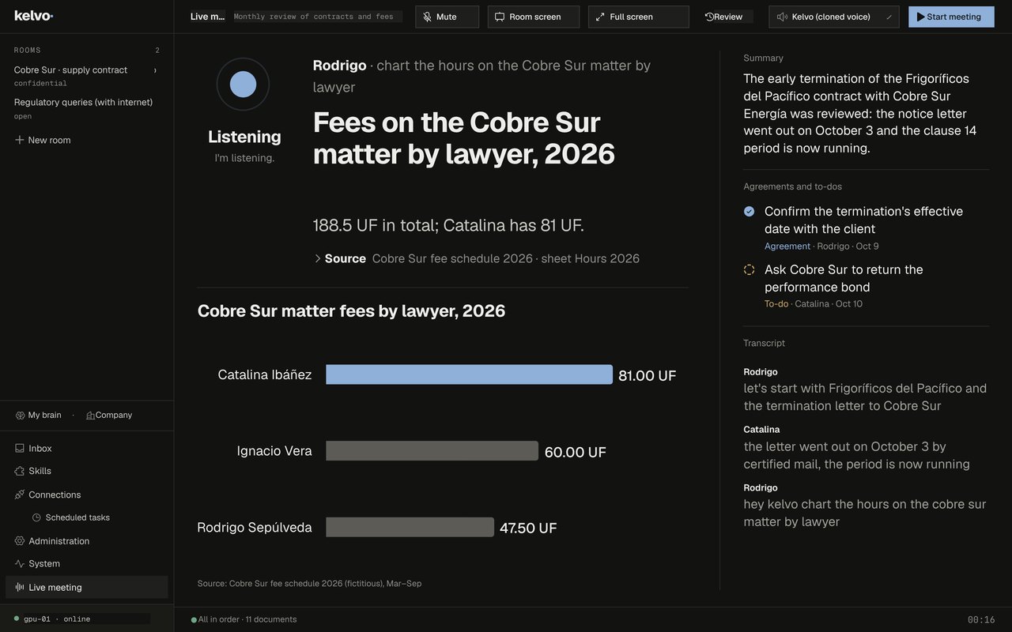Open Connections from the sidebar

pos(86,495)
